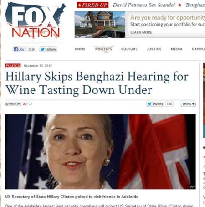Viewport: 205px width, 207px height.
Task: Click the Fox Nation logo
Action: coord(36,21)
